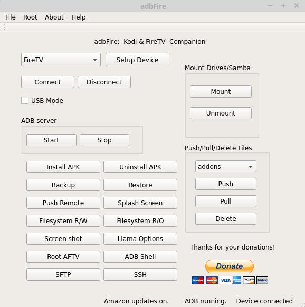305x307 pixels.
Task: Open the Root menu
Action: [30, 17]
